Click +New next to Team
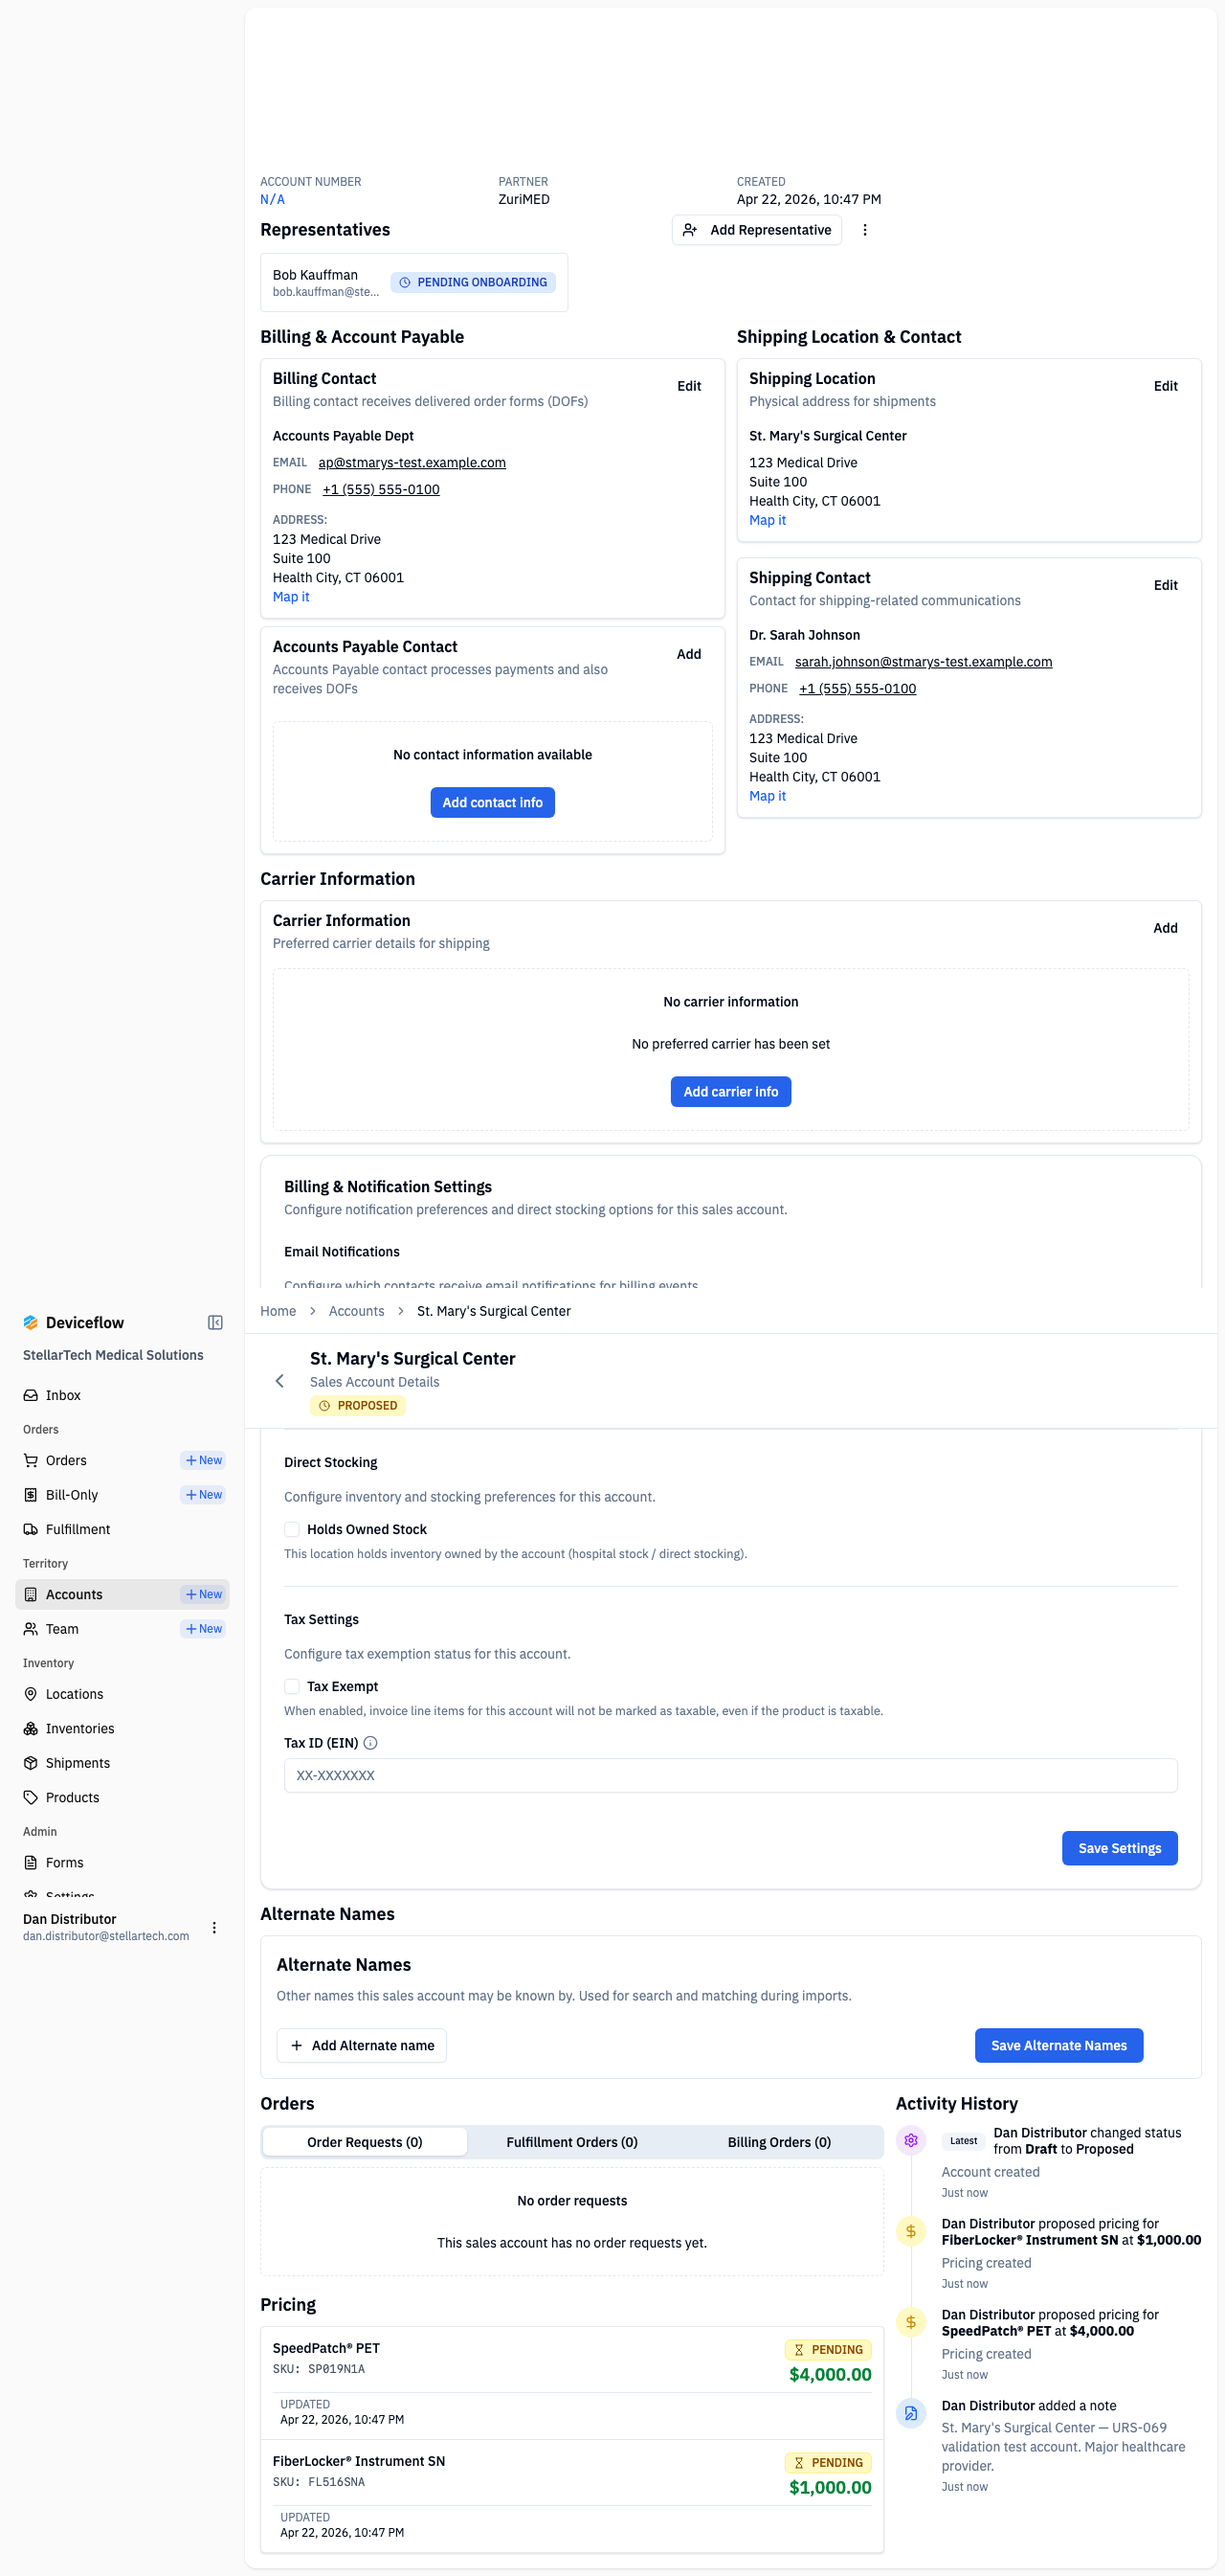The height and width of the screenshot is (2576, 1225). [x=204, y=1628]
